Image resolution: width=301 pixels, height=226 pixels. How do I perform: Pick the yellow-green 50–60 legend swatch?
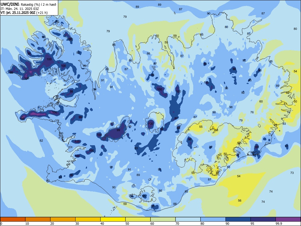138,219
